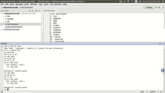Screen dimensions: 165x93
Task: Click list functions breadcrumb in navigation bar
Action: pos(27,7)
